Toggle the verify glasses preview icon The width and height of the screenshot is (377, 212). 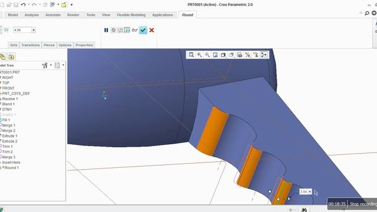click(x=134, y=30)
